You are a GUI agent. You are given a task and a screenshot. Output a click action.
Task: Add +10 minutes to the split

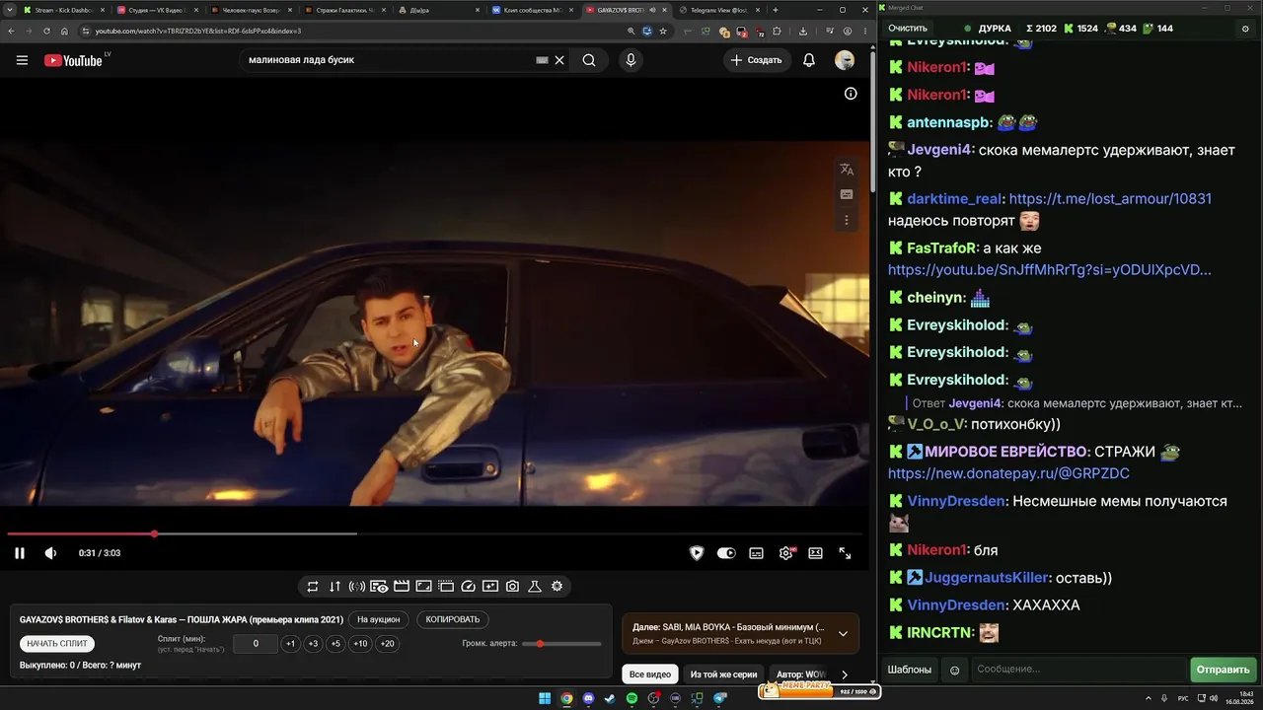pos(360,644)
